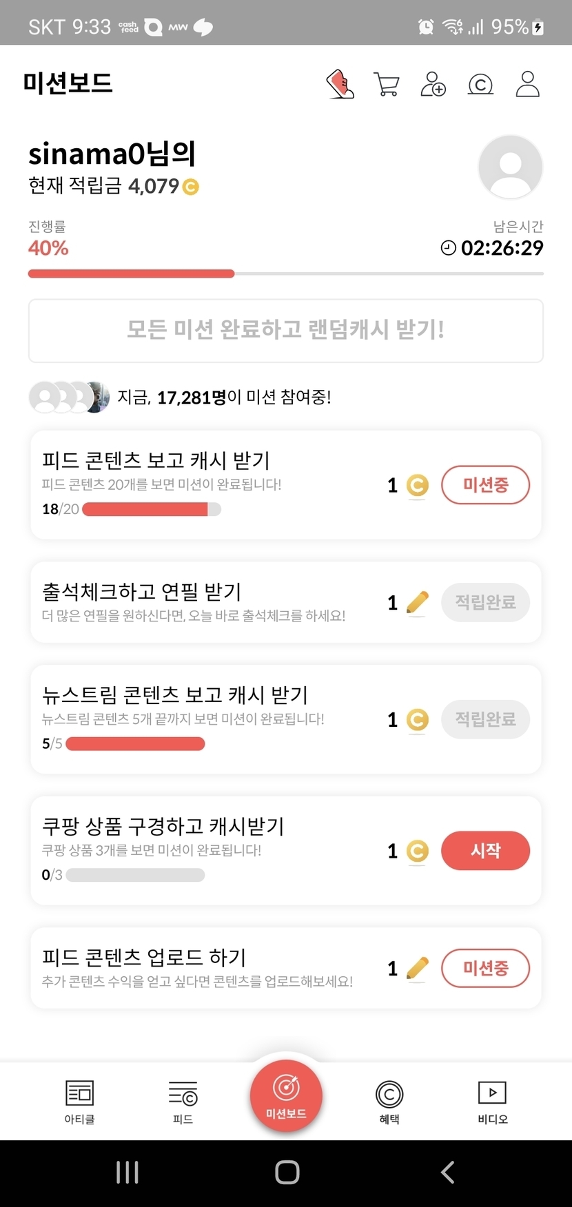Open the cash coin icon in header

[480, 84]
